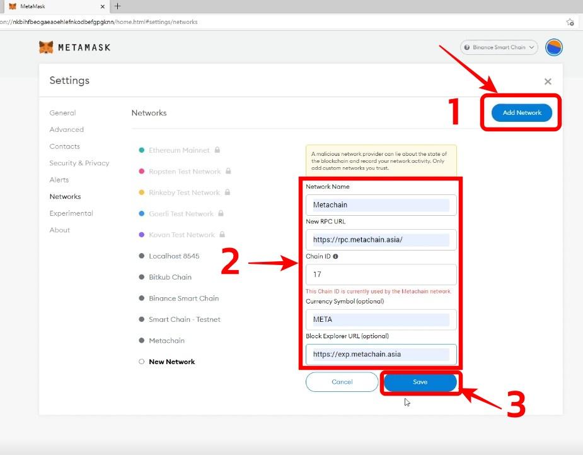The image size is (583, 455).
Task: Click the Chain ID info icon
Action: (335, 256)
